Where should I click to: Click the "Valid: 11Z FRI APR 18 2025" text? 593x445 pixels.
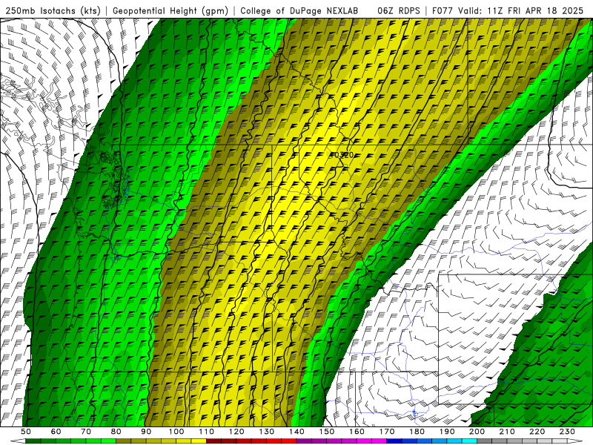click(521, 10)
